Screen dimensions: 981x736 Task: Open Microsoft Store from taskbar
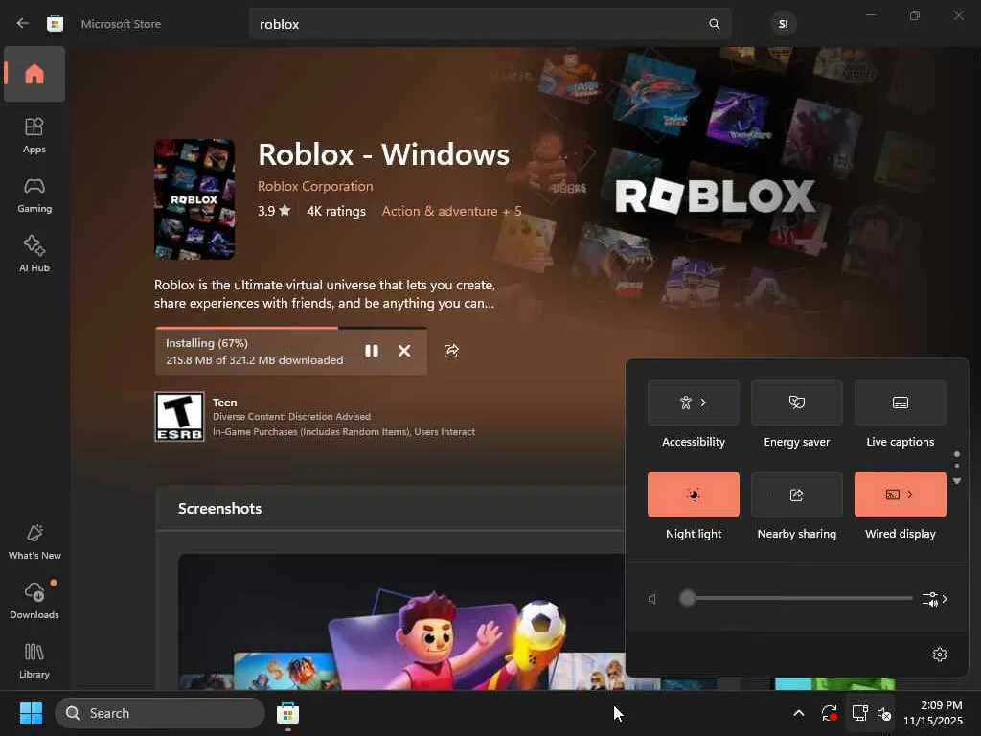(287, 713)
